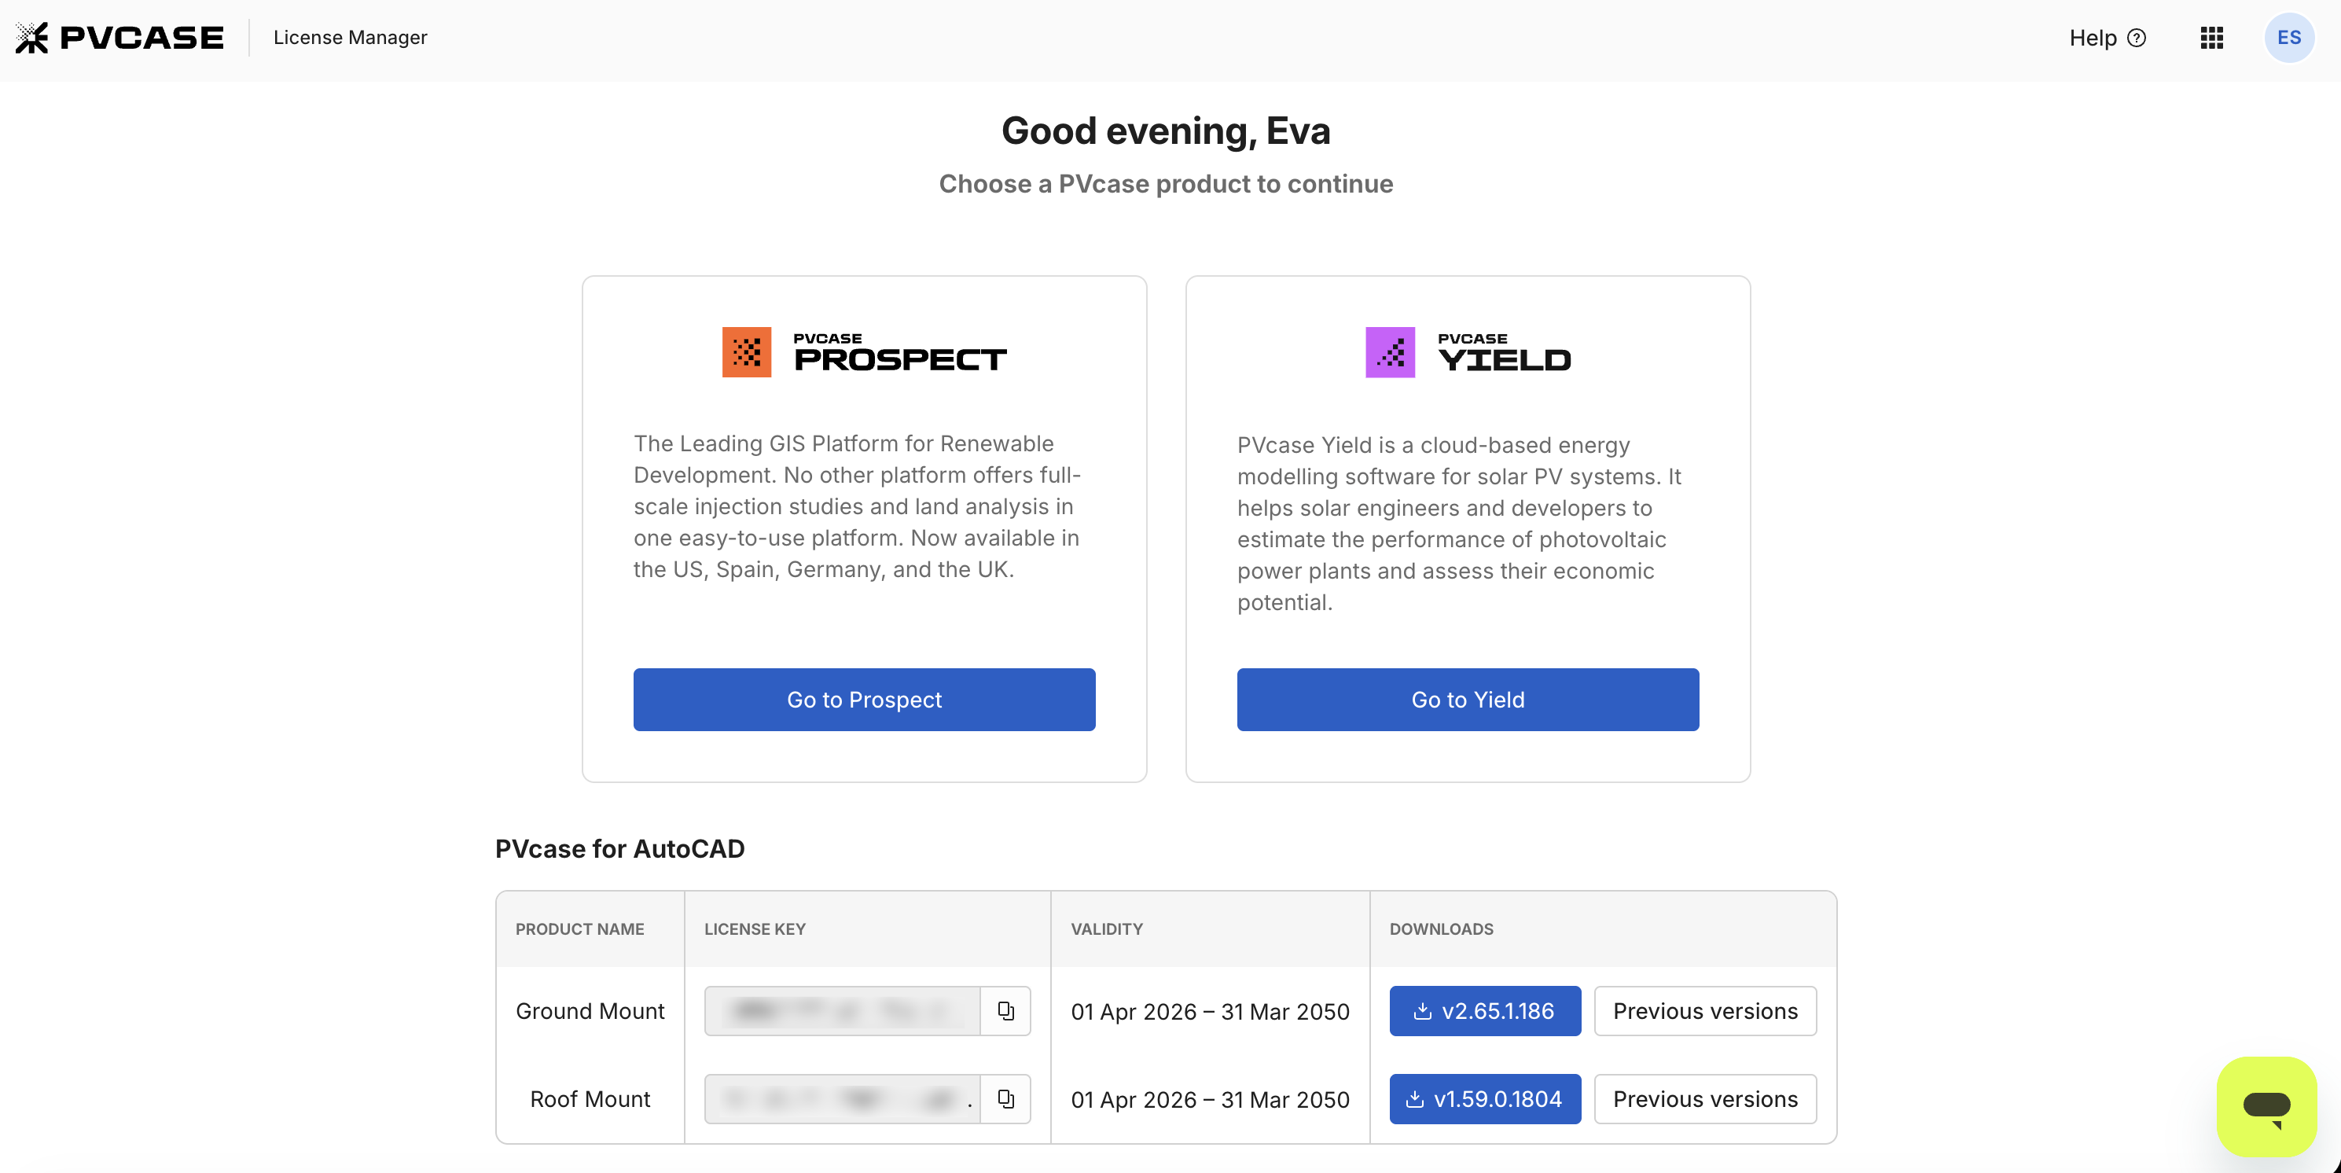Download Roof Mount v1.59.0.1804

1484,1098
